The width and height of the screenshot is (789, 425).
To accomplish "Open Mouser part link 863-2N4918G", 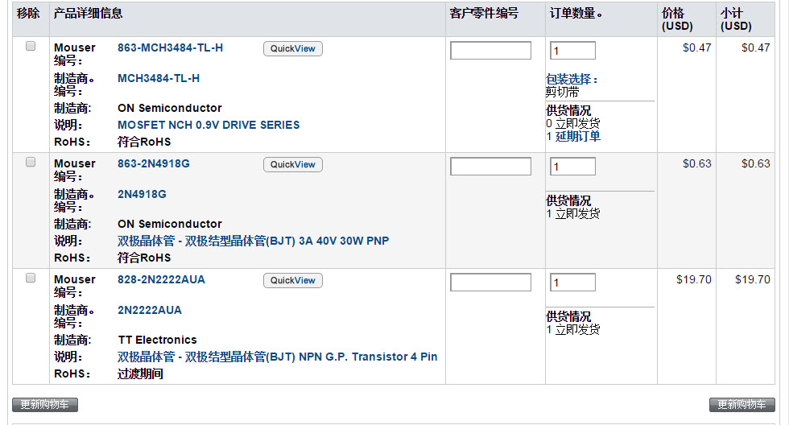I will pos(154,163).
